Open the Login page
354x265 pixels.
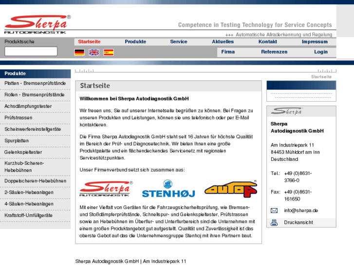tap(321, 52)
